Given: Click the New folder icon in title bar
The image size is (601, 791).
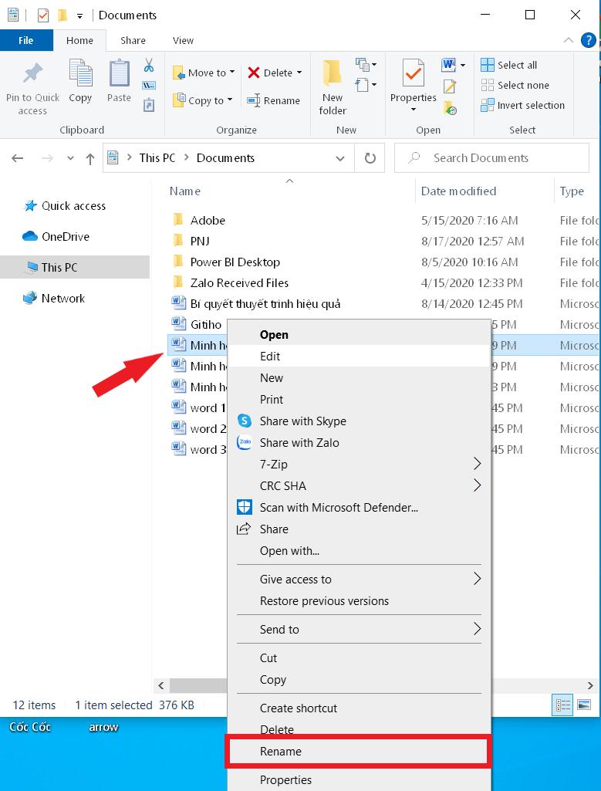Looking at the screenshot, I should (x=62, y=15).
